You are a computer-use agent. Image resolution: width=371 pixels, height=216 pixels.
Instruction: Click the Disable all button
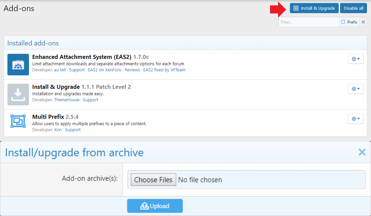[x=353, y=8]
